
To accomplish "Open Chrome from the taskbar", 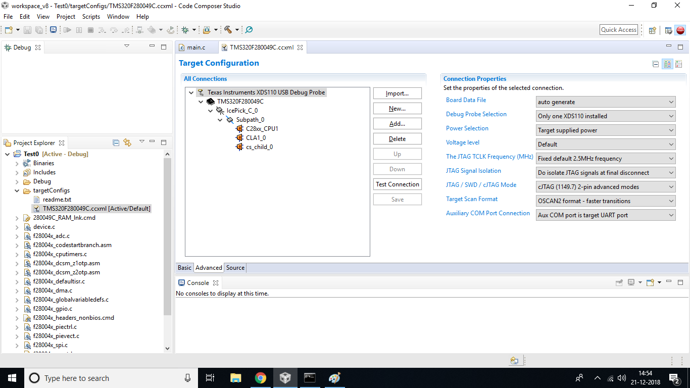I will [x=260, y=378].
